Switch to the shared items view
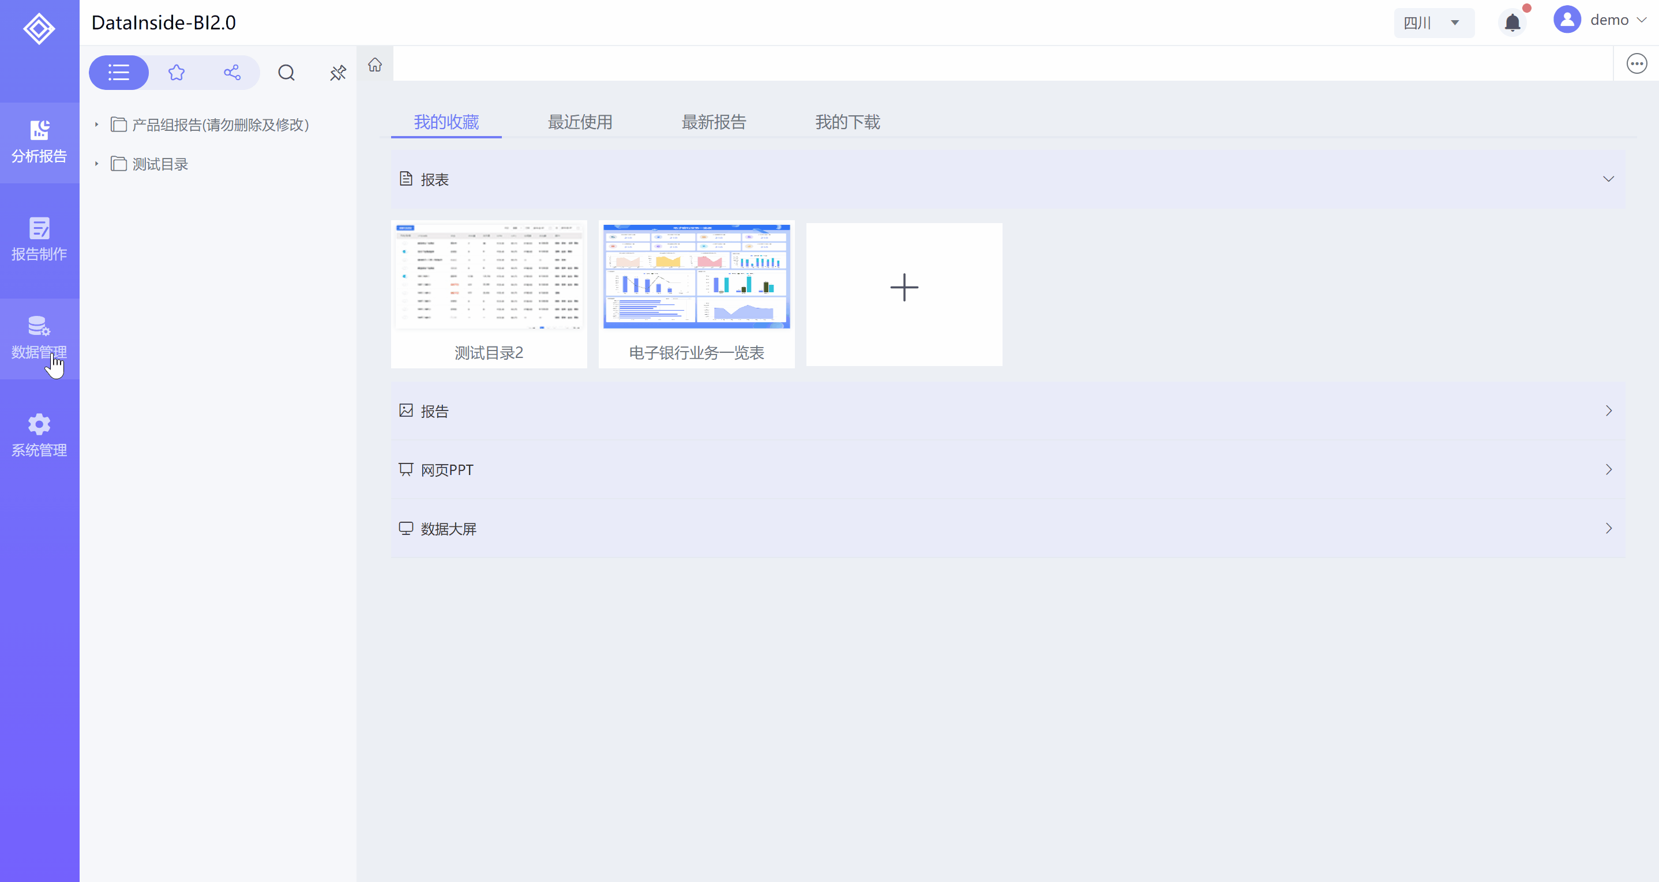1659x882 pixels. [232, 73]
